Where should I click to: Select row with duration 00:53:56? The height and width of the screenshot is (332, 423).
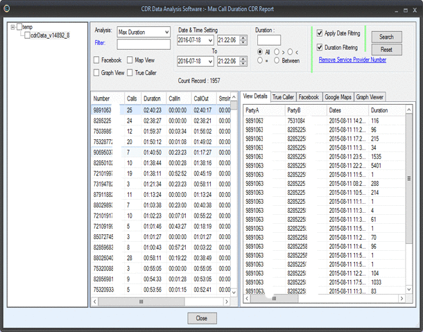coord(161,290)
